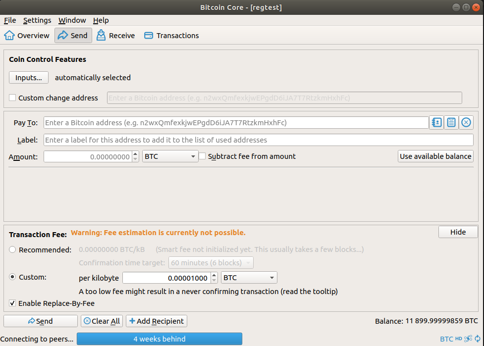The height and width of the screenshot is (346, 484).
Task: Open the Settings menu
Action: point(37,20)
